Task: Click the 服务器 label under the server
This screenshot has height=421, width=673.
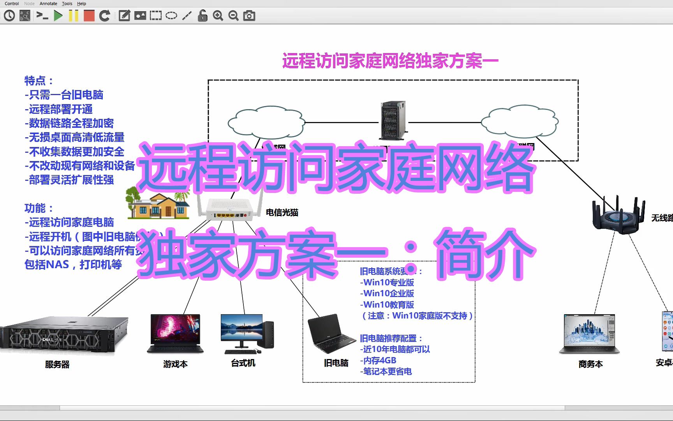Action: tap(57, 364)
